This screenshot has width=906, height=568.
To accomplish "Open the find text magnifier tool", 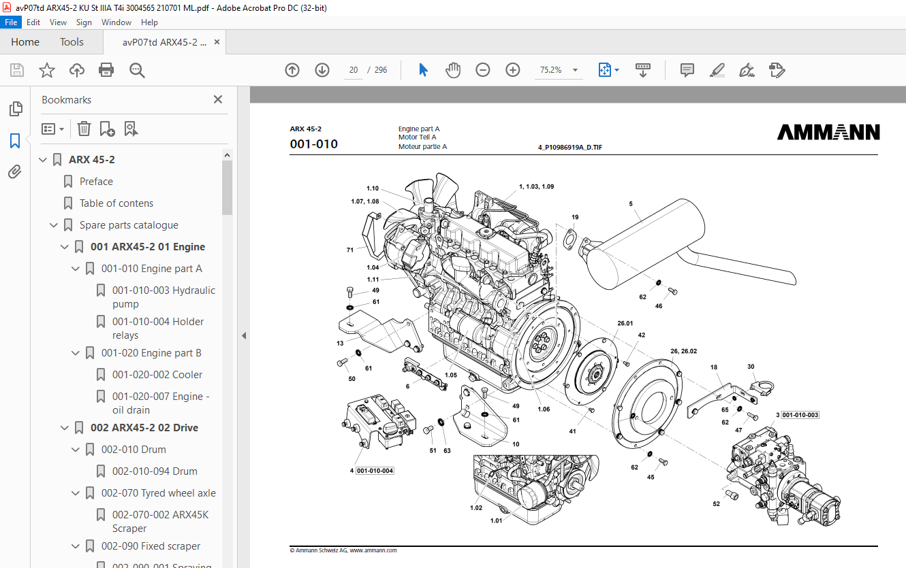I will 137,70.
